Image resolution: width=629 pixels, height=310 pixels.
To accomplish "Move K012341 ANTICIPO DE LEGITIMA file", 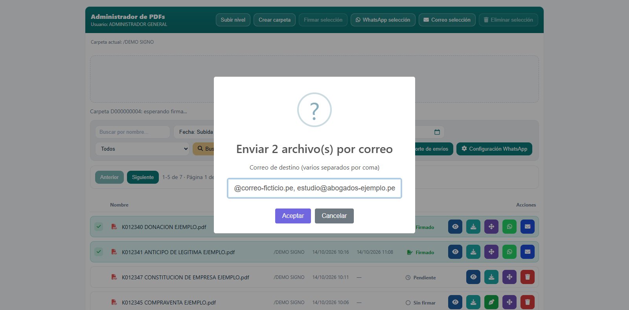I will (491, 252).
